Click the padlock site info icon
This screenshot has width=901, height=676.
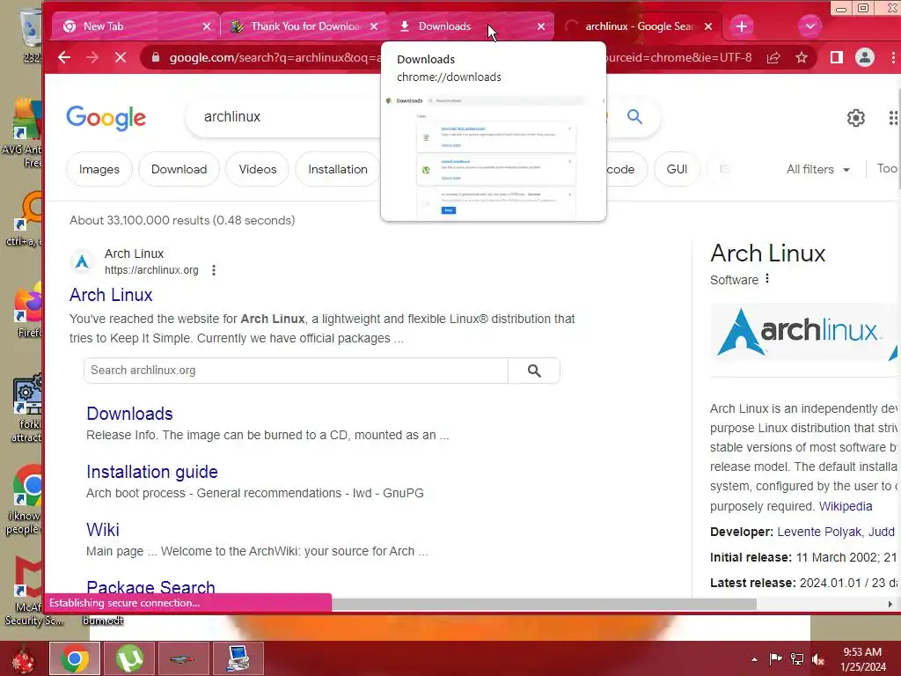(x=155, y=57)
